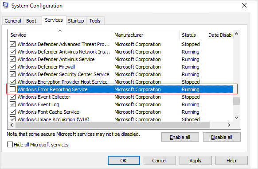This screenshot has width=258, height=169.
Task: Click the Enable all button
Action: pyautogui.click(x=180, y=137)
